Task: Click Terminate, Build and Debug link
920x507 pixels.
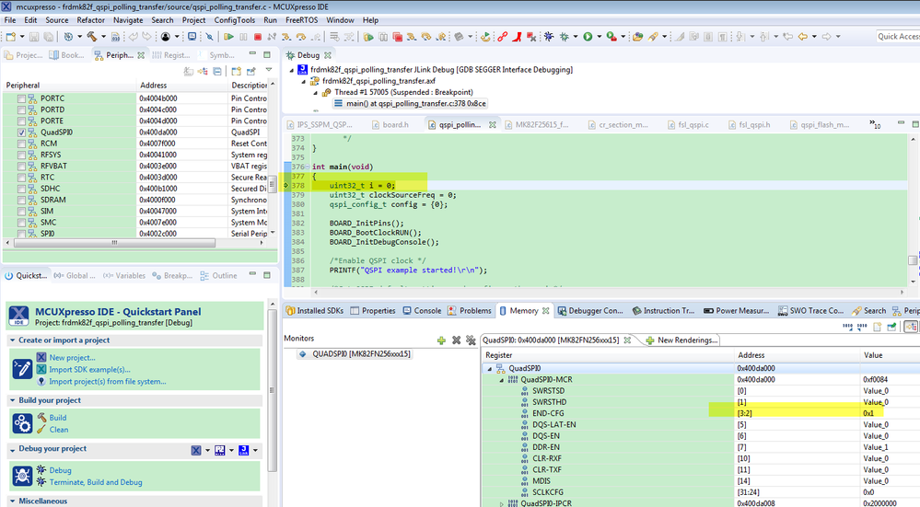Action: pyautogui.click(x=96, y=482)
